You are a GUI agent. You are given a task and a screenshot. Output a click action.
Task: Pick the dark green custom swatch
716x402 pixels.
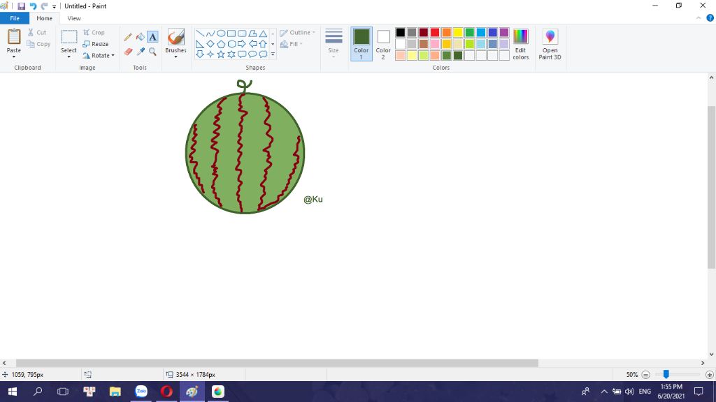(458, 56)
